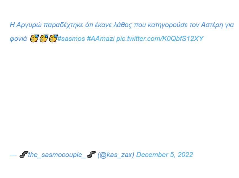Screen dimensions: 239x178
Task: Click the first sweating smile emoji
Action: coord(34,38)
